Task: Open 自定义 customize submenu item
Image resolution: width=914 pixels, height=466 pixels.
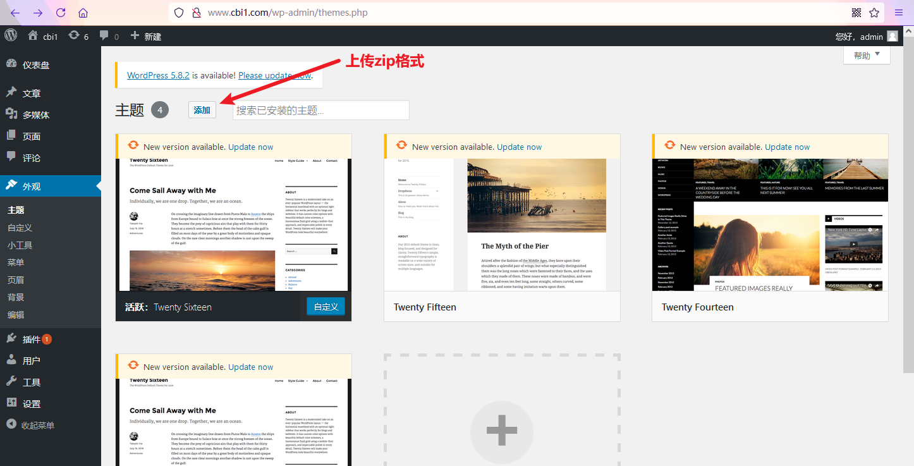Action: (20, 228)
